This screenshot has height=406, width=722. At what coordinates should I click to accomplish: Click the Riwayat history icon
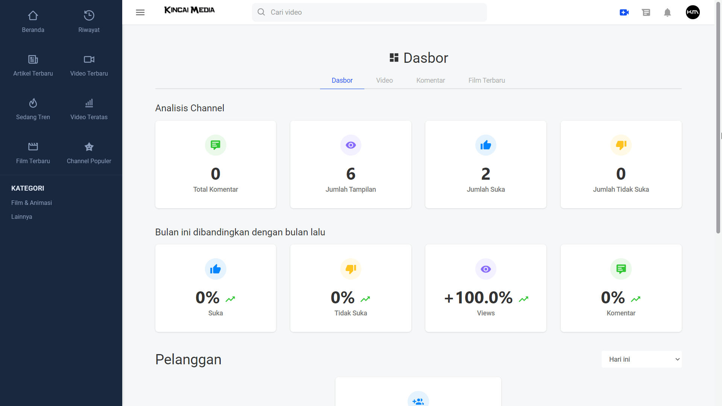(x=89, y=15)
